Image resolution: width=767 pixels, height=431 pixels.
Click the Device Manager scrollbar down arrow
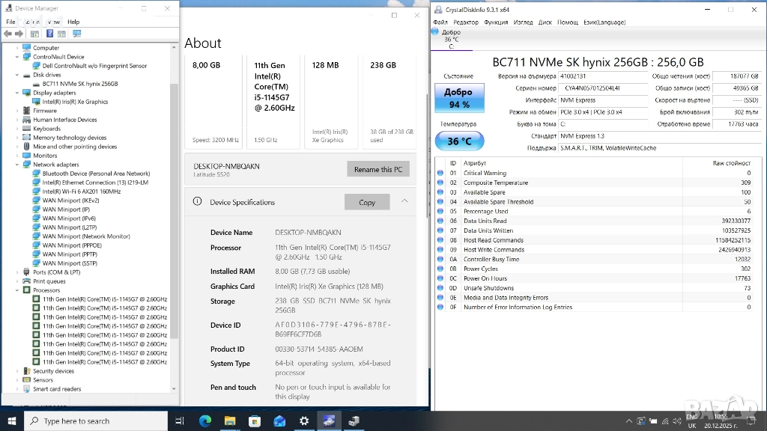174,389
